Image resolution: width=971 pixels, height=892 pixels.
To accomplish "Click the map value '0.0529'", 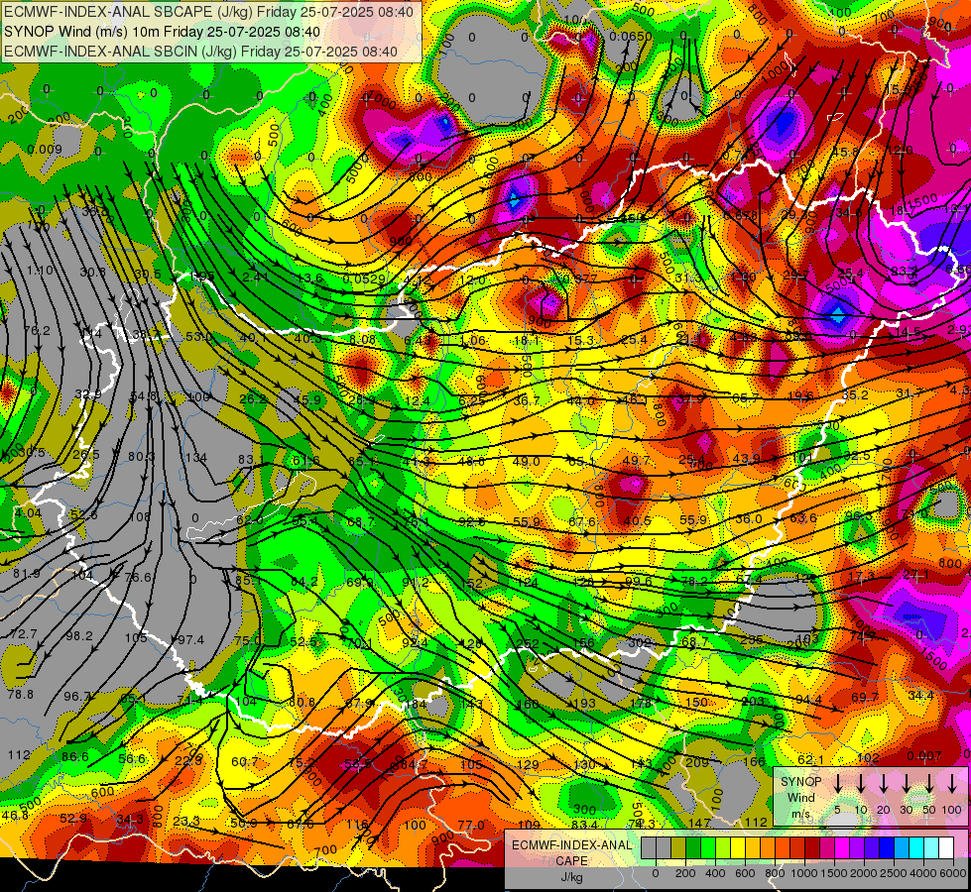I will coord(364,279).
